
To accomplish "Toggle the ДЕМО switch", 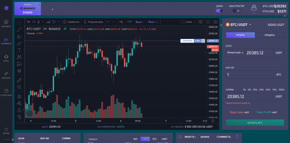I will tap(219, 11).
